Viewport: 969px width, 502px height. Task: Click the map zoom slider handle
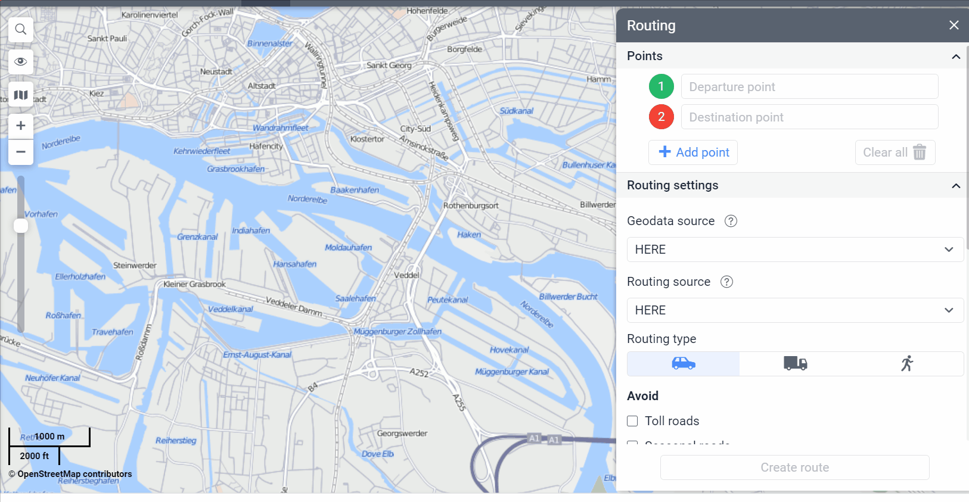(x=21, y=226)
